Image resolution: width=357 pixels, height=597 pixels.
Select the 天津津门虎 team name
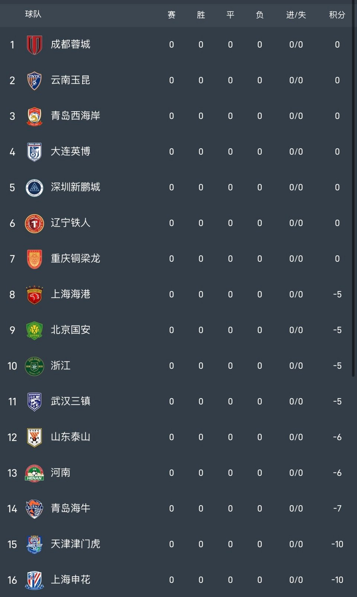(x=75, y=544)
